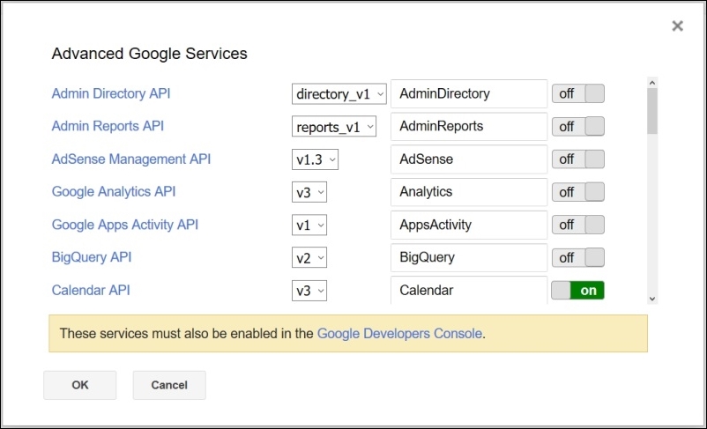This screenshot has width=707, height=429.
Task: Turn off the Calendar service toggle
Action: 578,290
